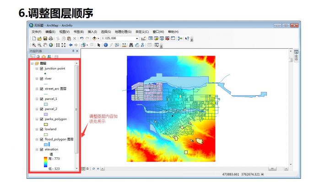The image size is (325, 182).
Task: Open the Find binoculars tool
Action: (131, 45)
